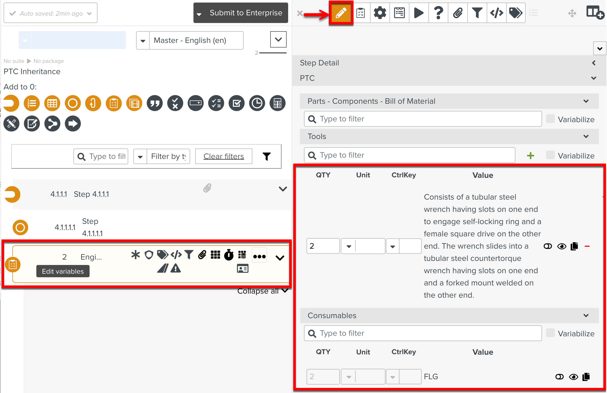
Task: Add the clock timer element
Action: pos(257,103)
